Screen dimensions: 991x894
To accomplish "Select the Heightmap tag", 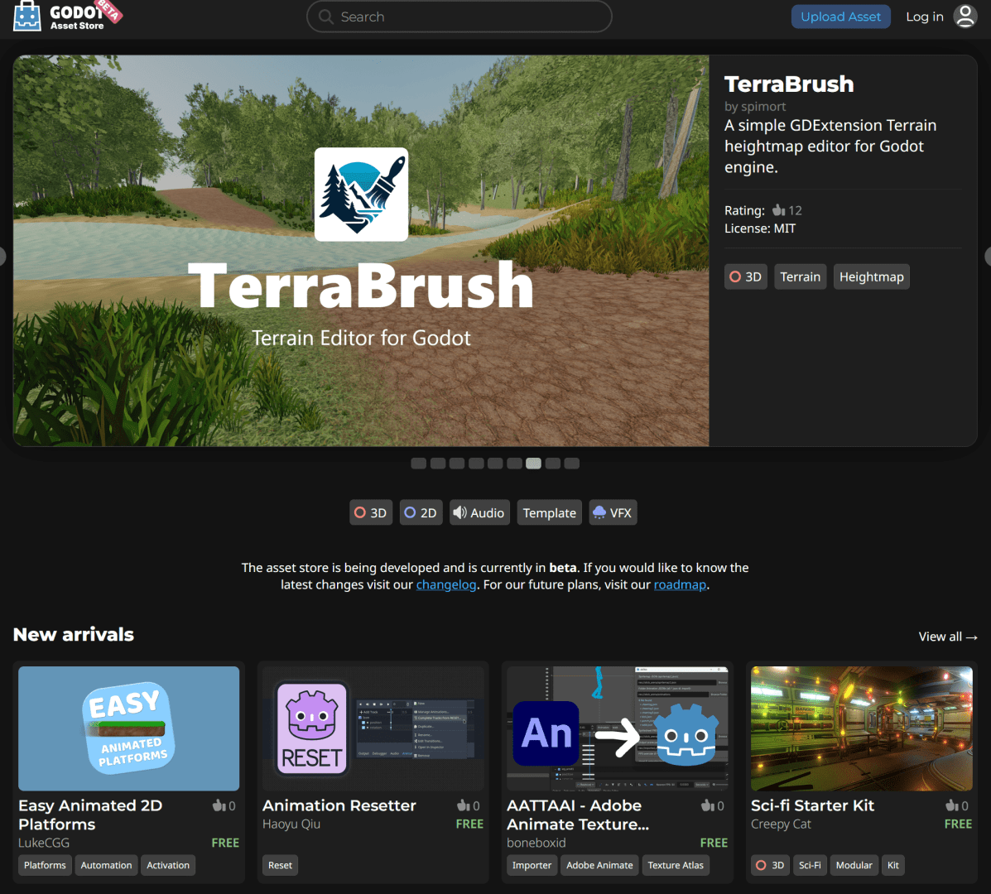I will pos(872,276).
